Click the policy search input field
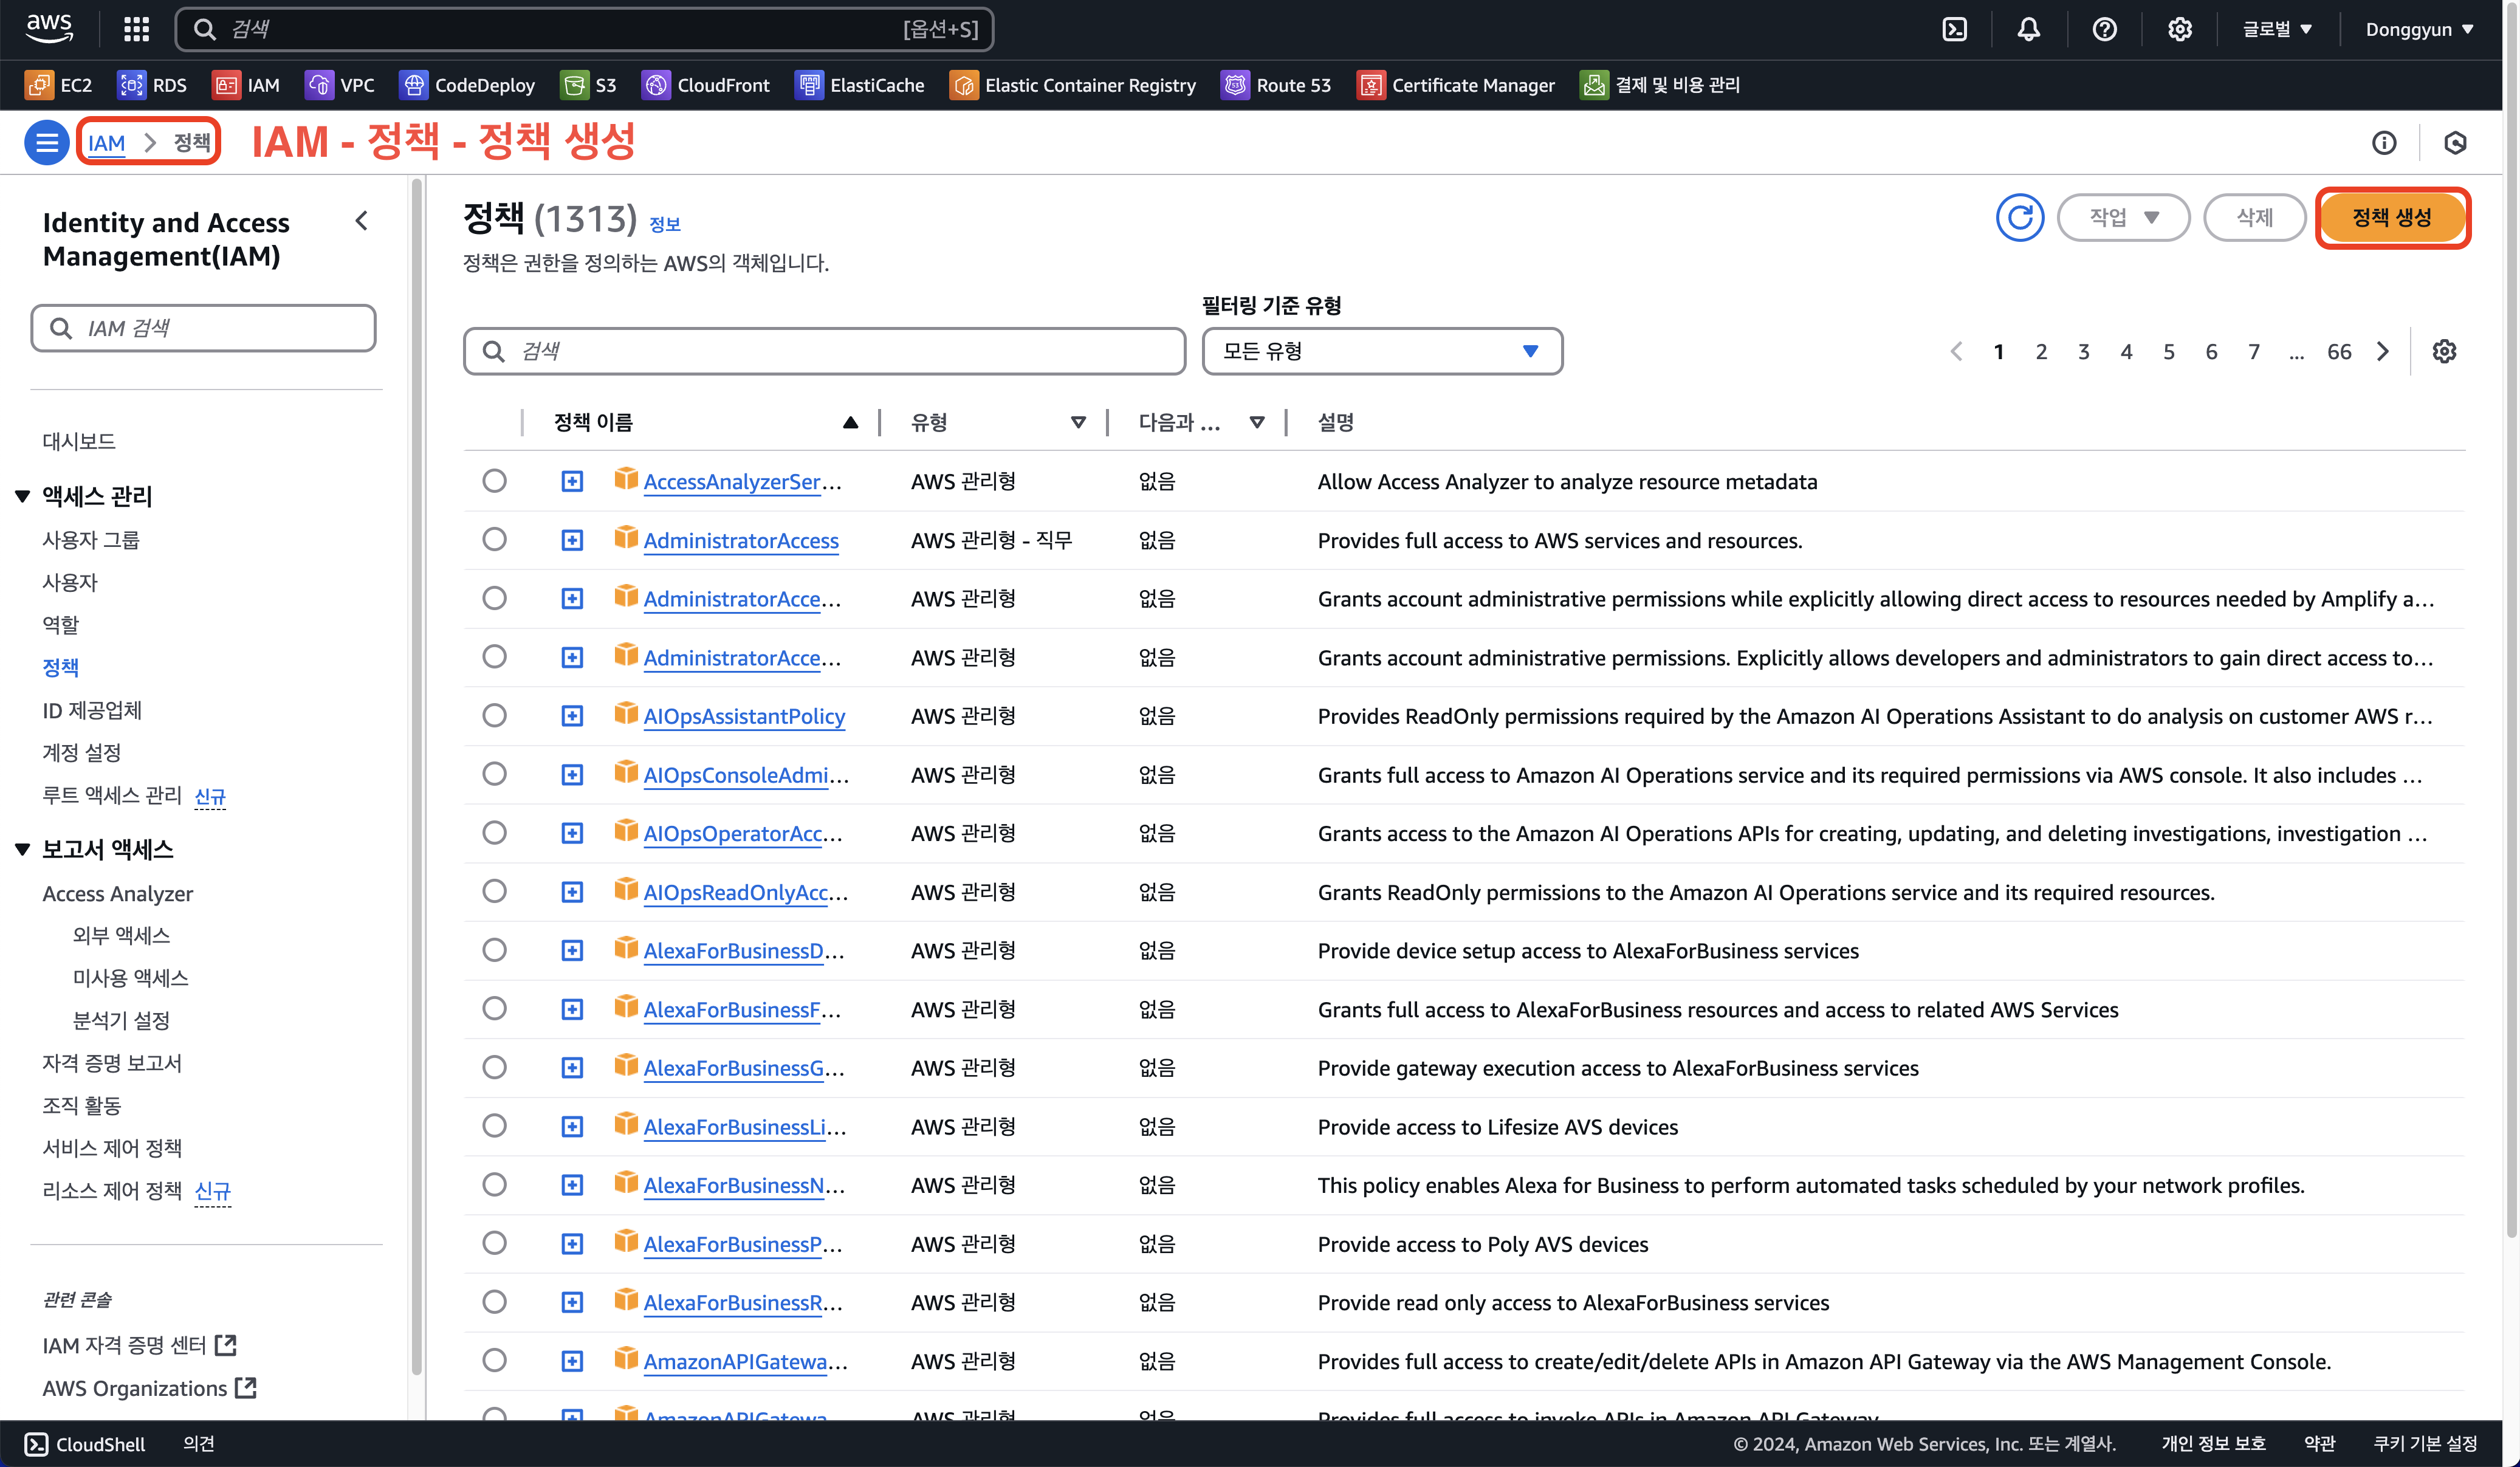2520x1467 pixels. [825, 351]
